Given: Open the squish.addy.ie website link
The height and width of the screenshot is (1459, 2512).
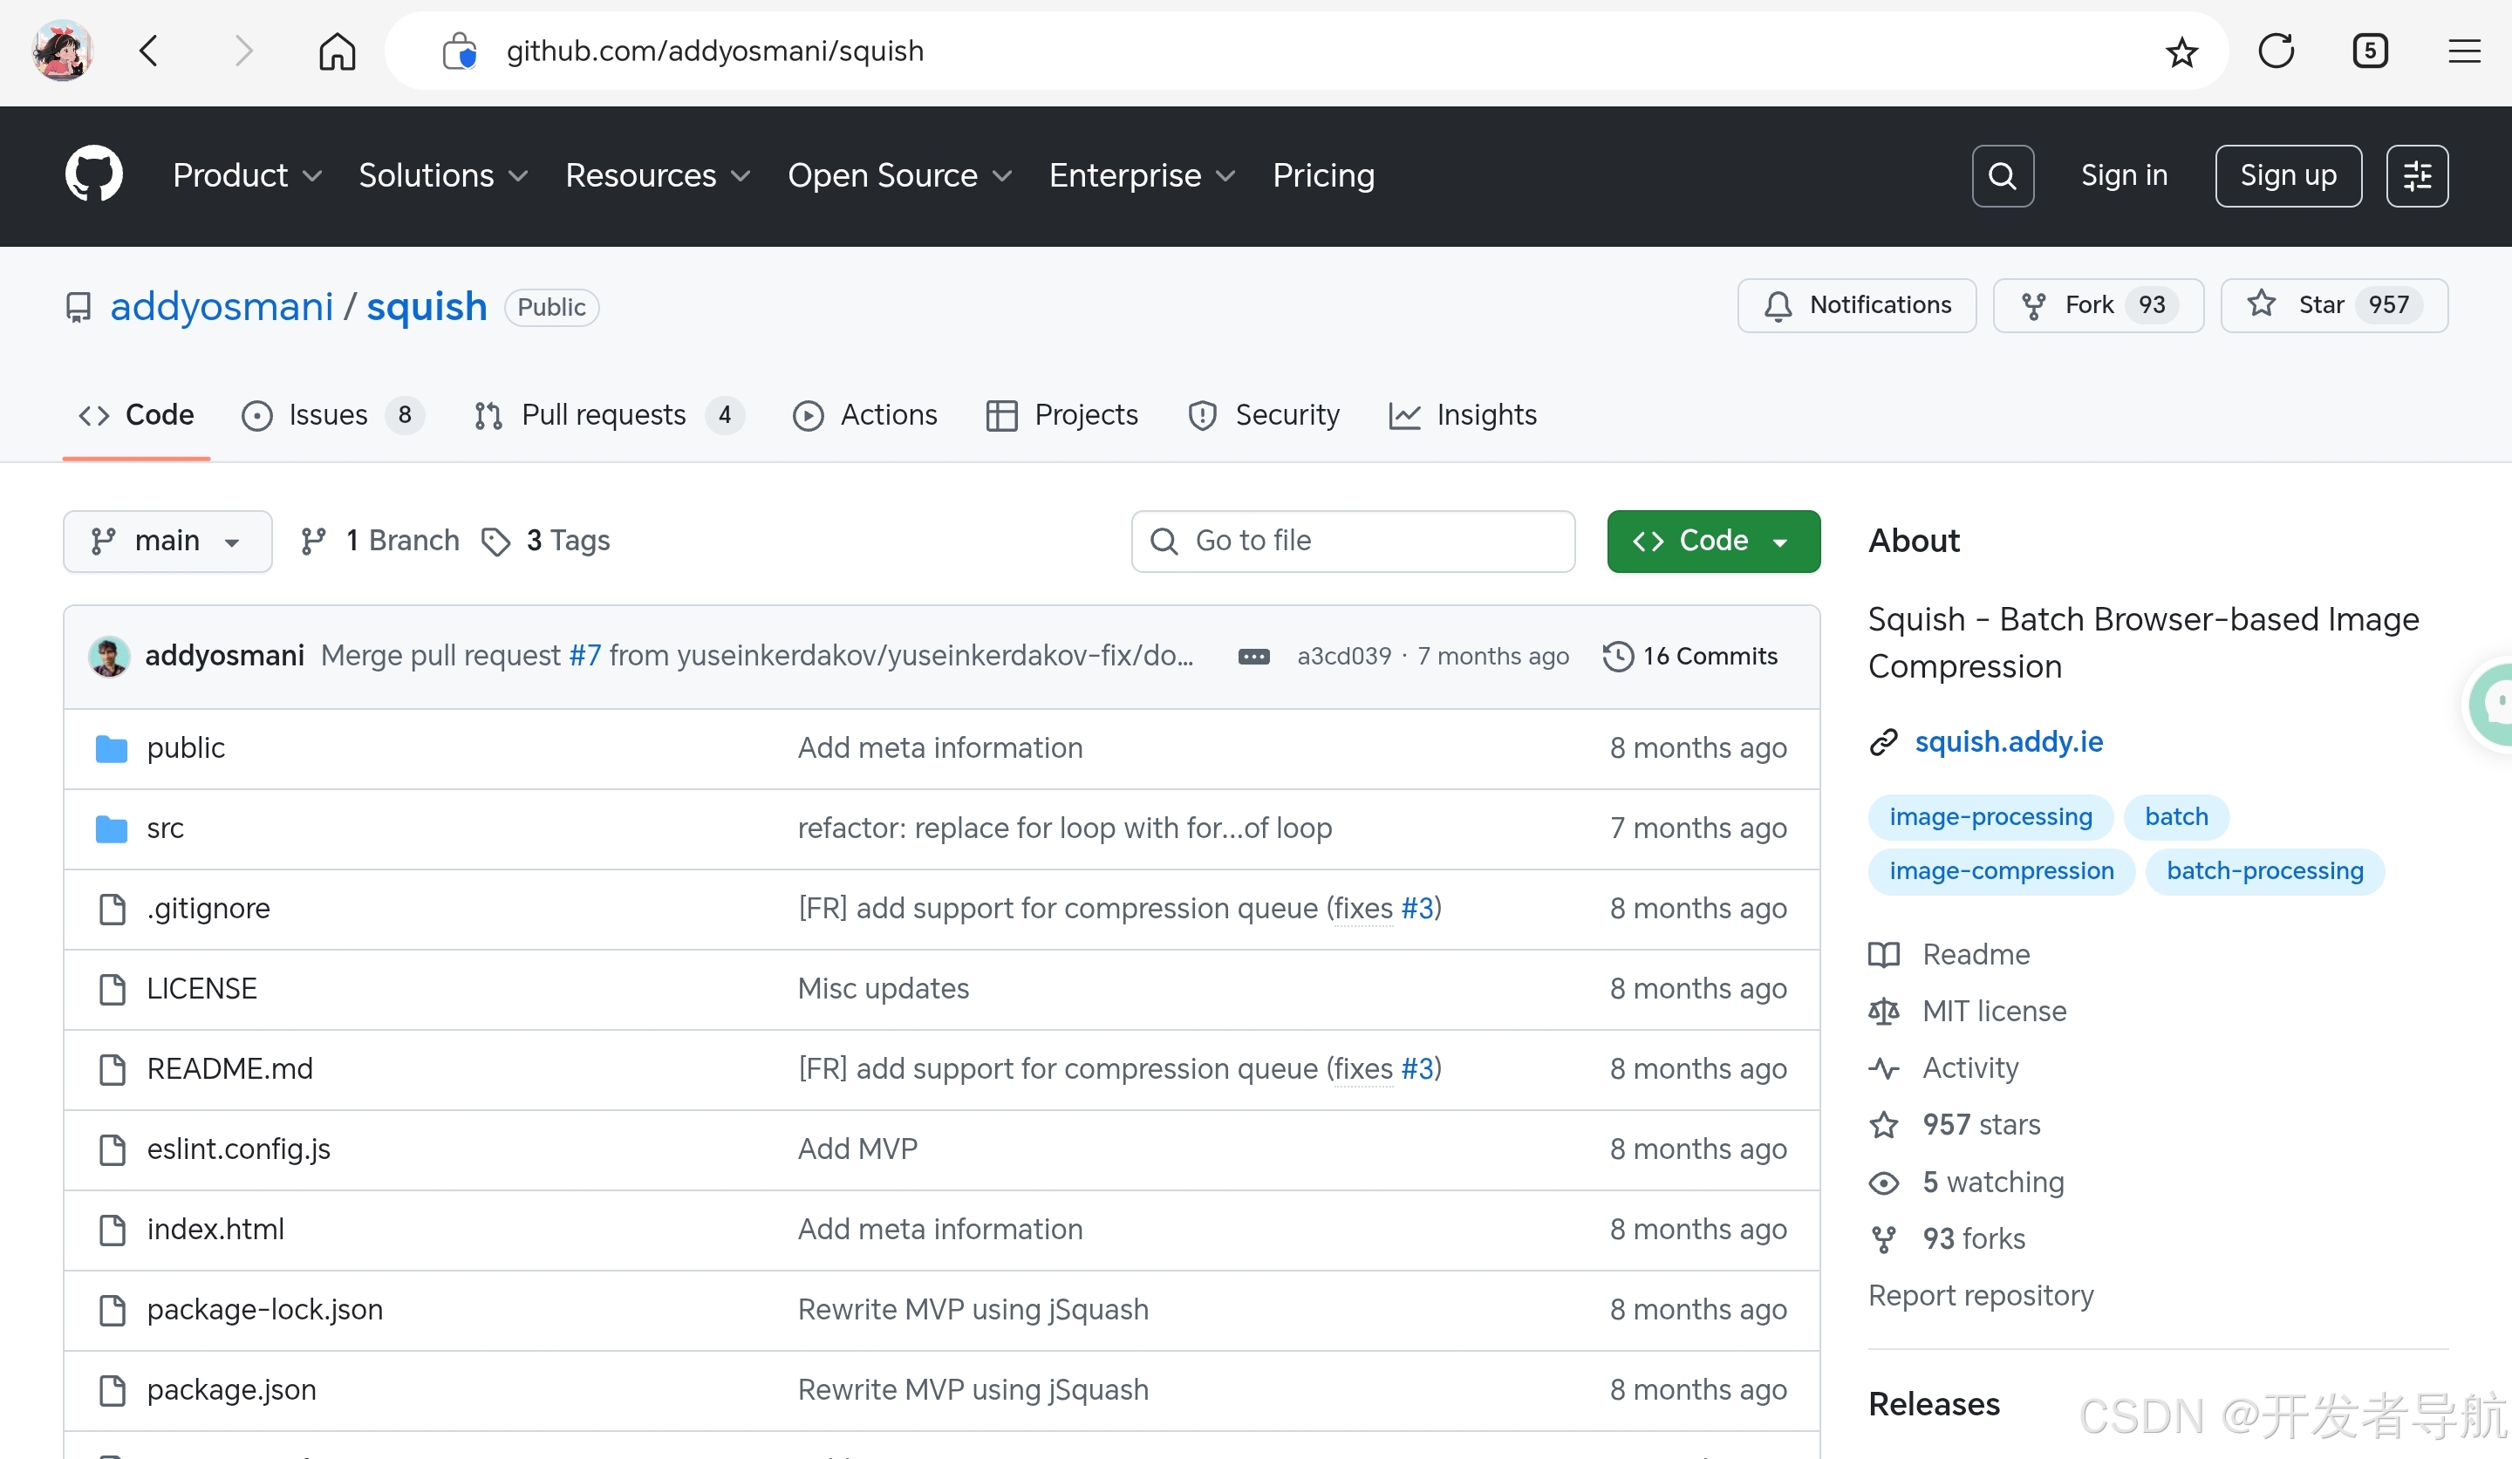Looking at the screenshot, I should (2008, 741).
